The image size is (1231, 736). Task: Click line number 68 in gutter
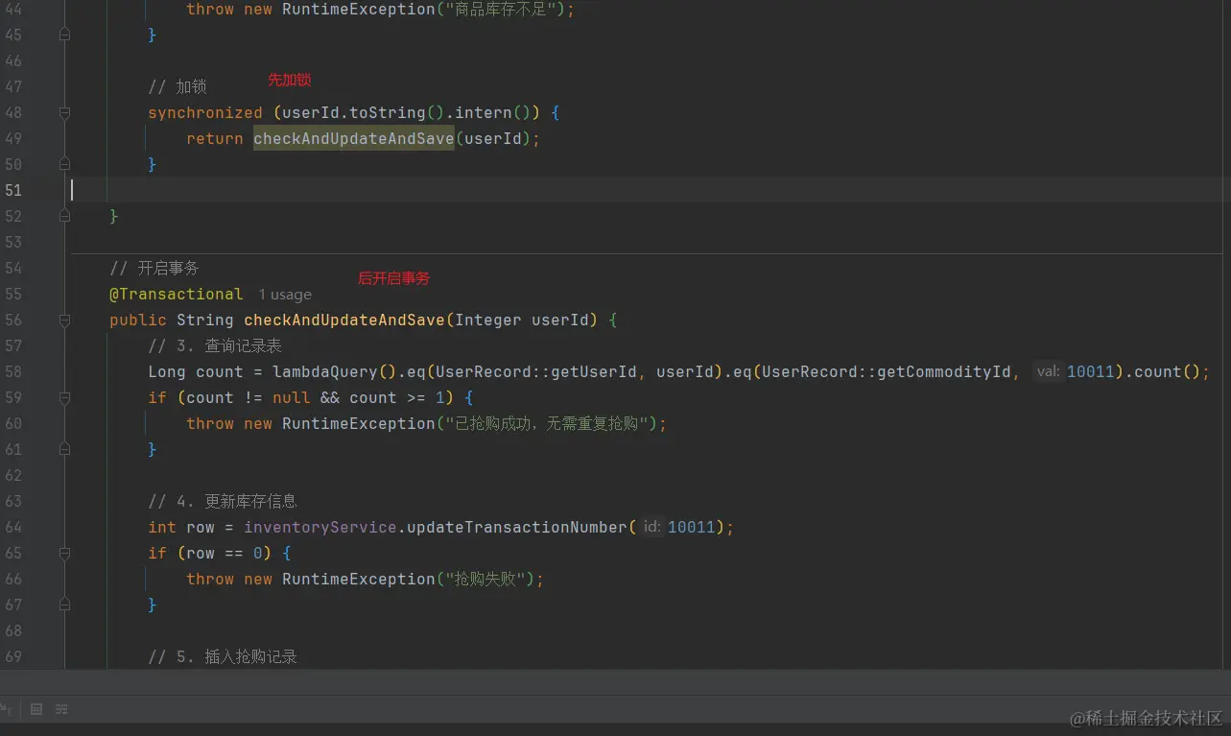pos(13,630)
